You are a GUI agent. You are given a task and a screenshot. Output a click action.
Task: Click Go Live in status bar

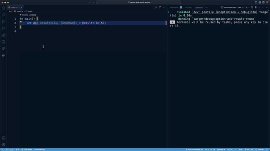tap(249, 149)
